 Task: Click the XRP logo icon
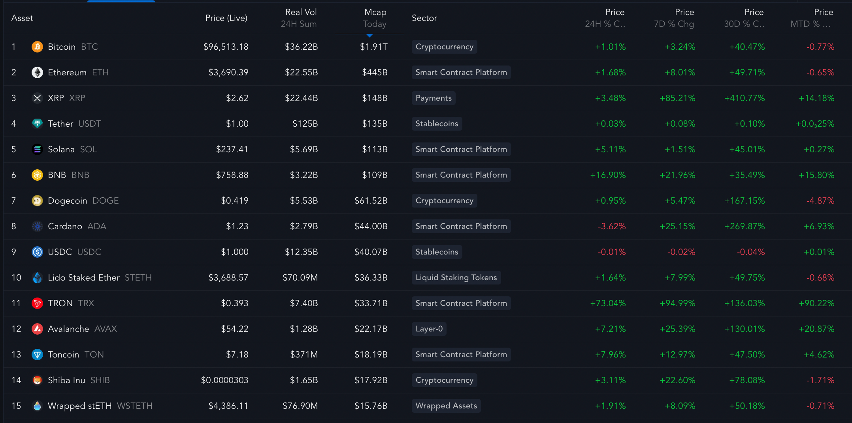[37, 98]
